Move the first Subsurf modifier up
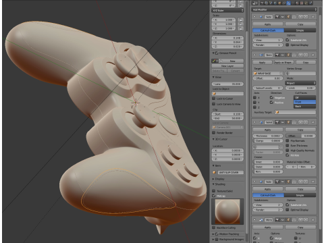Viewport: 324px width, 243px height. [300, 17]
